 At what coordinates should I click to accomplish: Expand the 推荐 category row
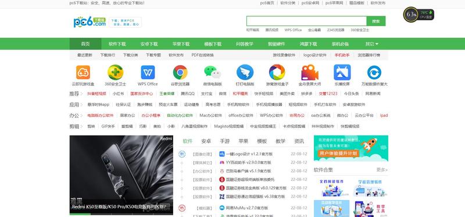coord(76,94)
